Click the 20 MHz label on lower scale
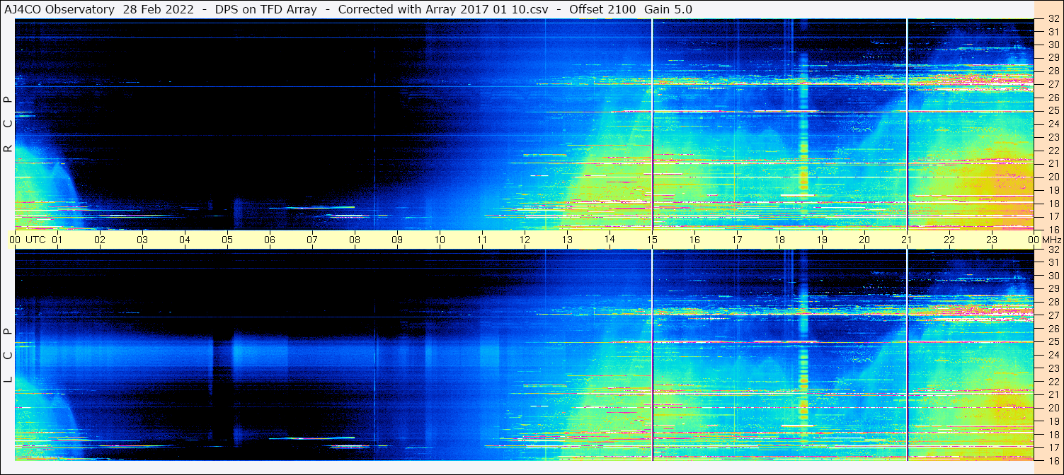 tap(1053, 408)
